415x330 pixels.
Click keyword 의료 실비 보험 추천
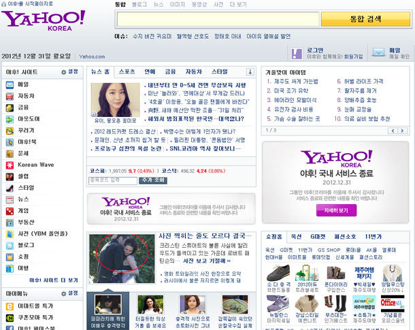367,119
